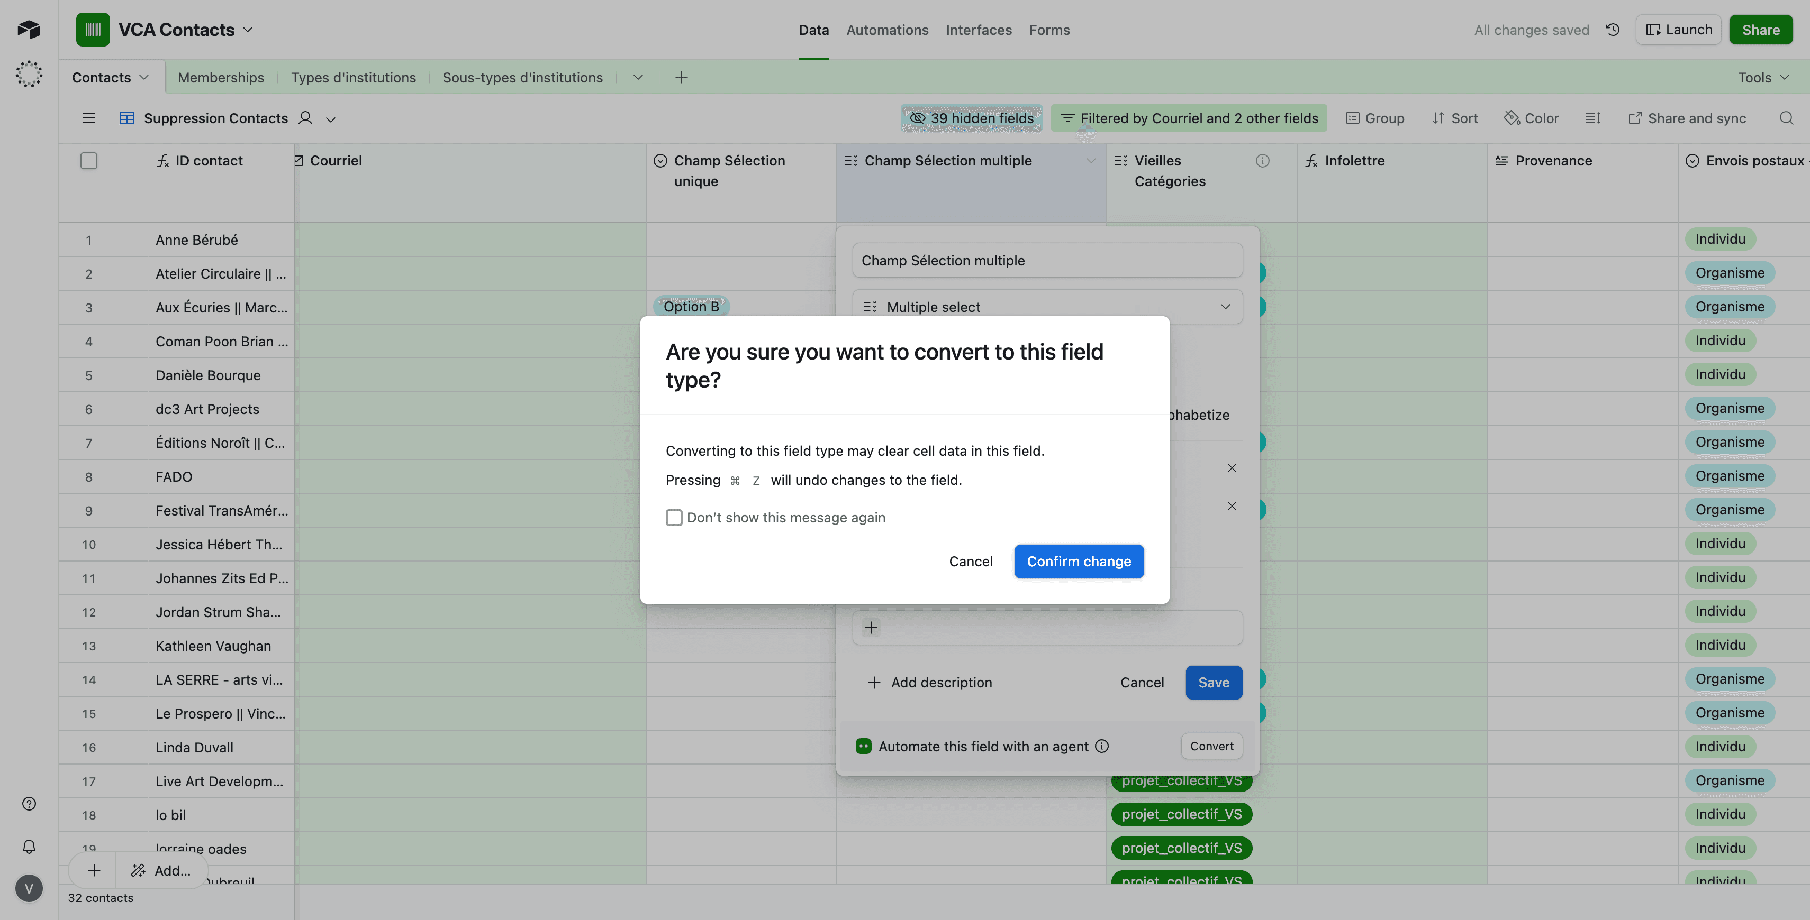Add a new record plus button
The image size is (1810, 920).
coord(94,870)
